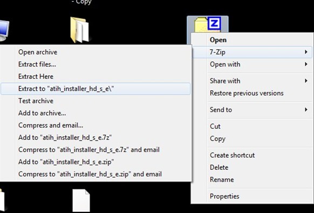Select Extract to "atih_installer_hd_s_e\"
The height and width of the screenshot is (213, 314).
coord(95,89)
